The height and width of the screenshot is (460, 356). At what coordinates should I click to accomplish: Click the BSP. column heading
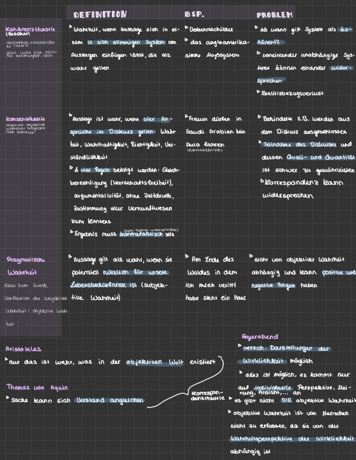[194, 15]
